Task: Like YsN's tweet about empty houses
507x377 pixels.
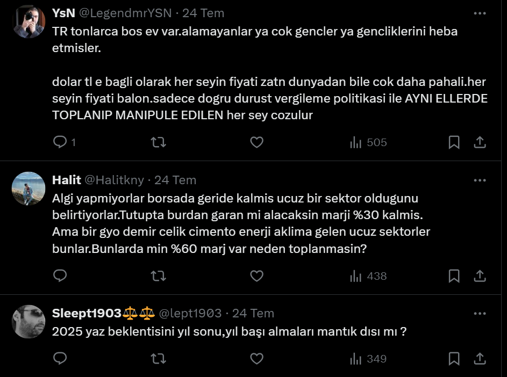Action: point(257,142)
